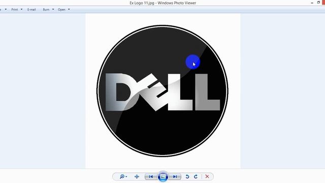
Task: Click the Dell logo image
Action: point(162,91)
